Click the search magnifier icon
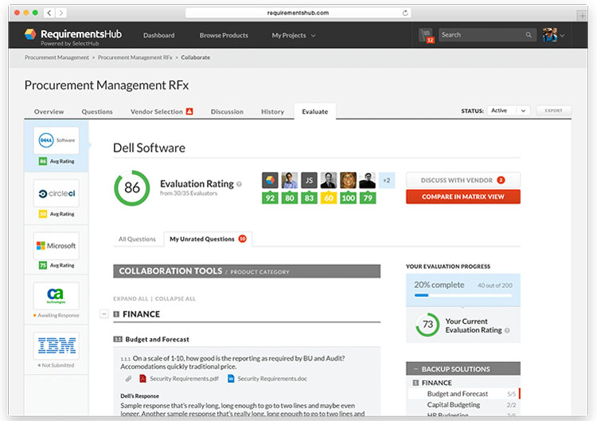This screenshot has width=597, height=421. pyautogui.click(x=529, y=35)
